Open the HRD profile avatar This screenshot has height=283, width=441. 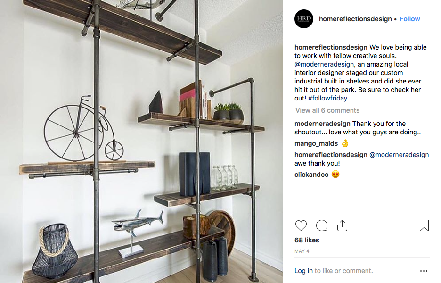[304, 19]
